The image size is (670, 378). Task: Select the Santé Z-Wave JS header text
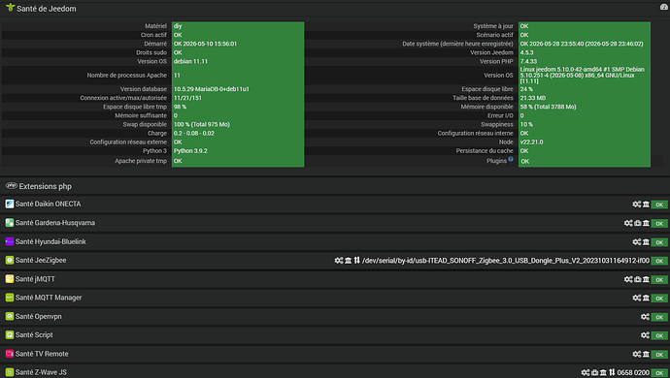[x=41, y=372]
